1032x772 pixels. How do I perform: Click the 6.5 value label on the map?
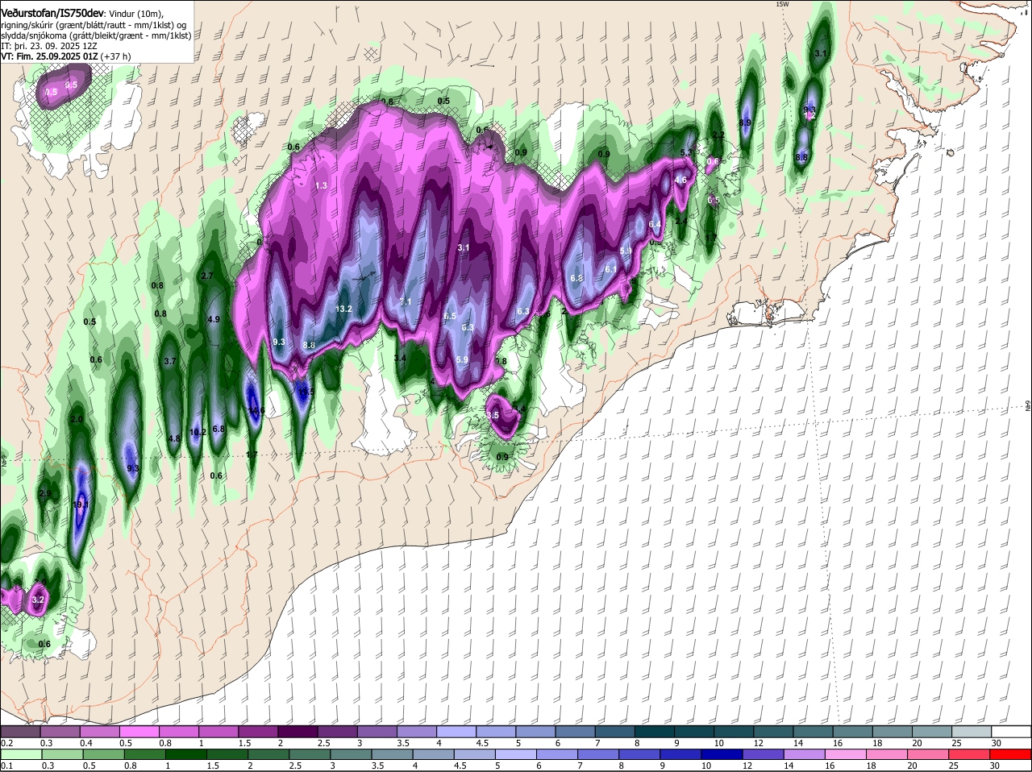[x=450, y=316]
